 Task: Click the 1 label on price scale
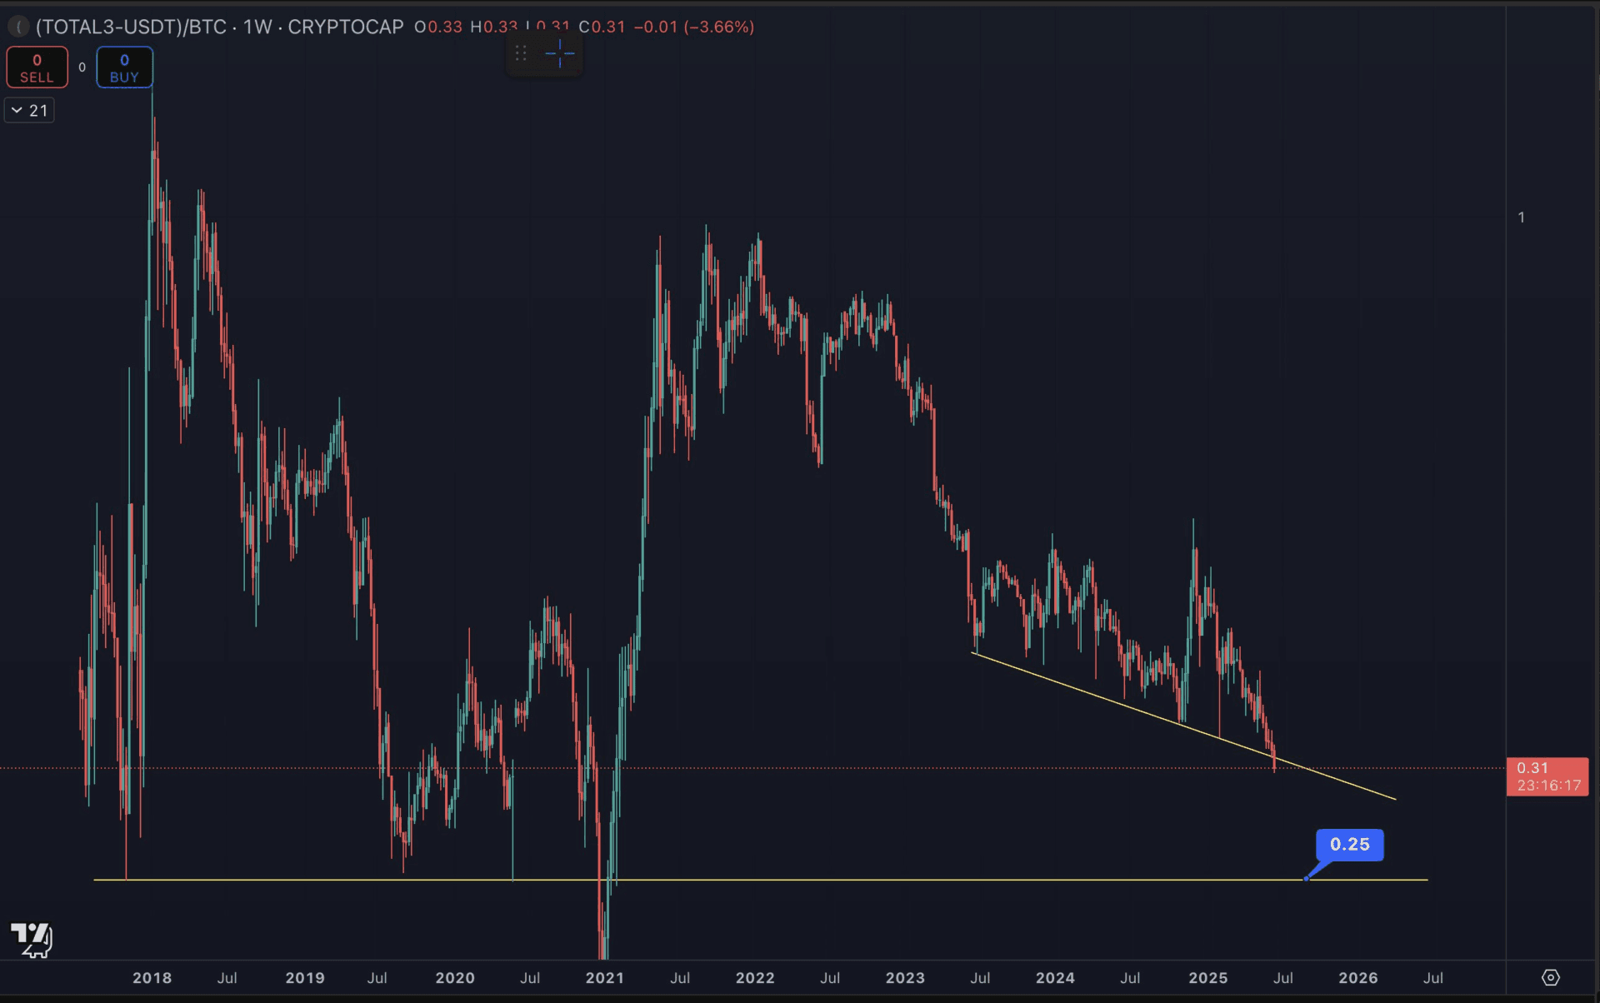pos(1521,217)
